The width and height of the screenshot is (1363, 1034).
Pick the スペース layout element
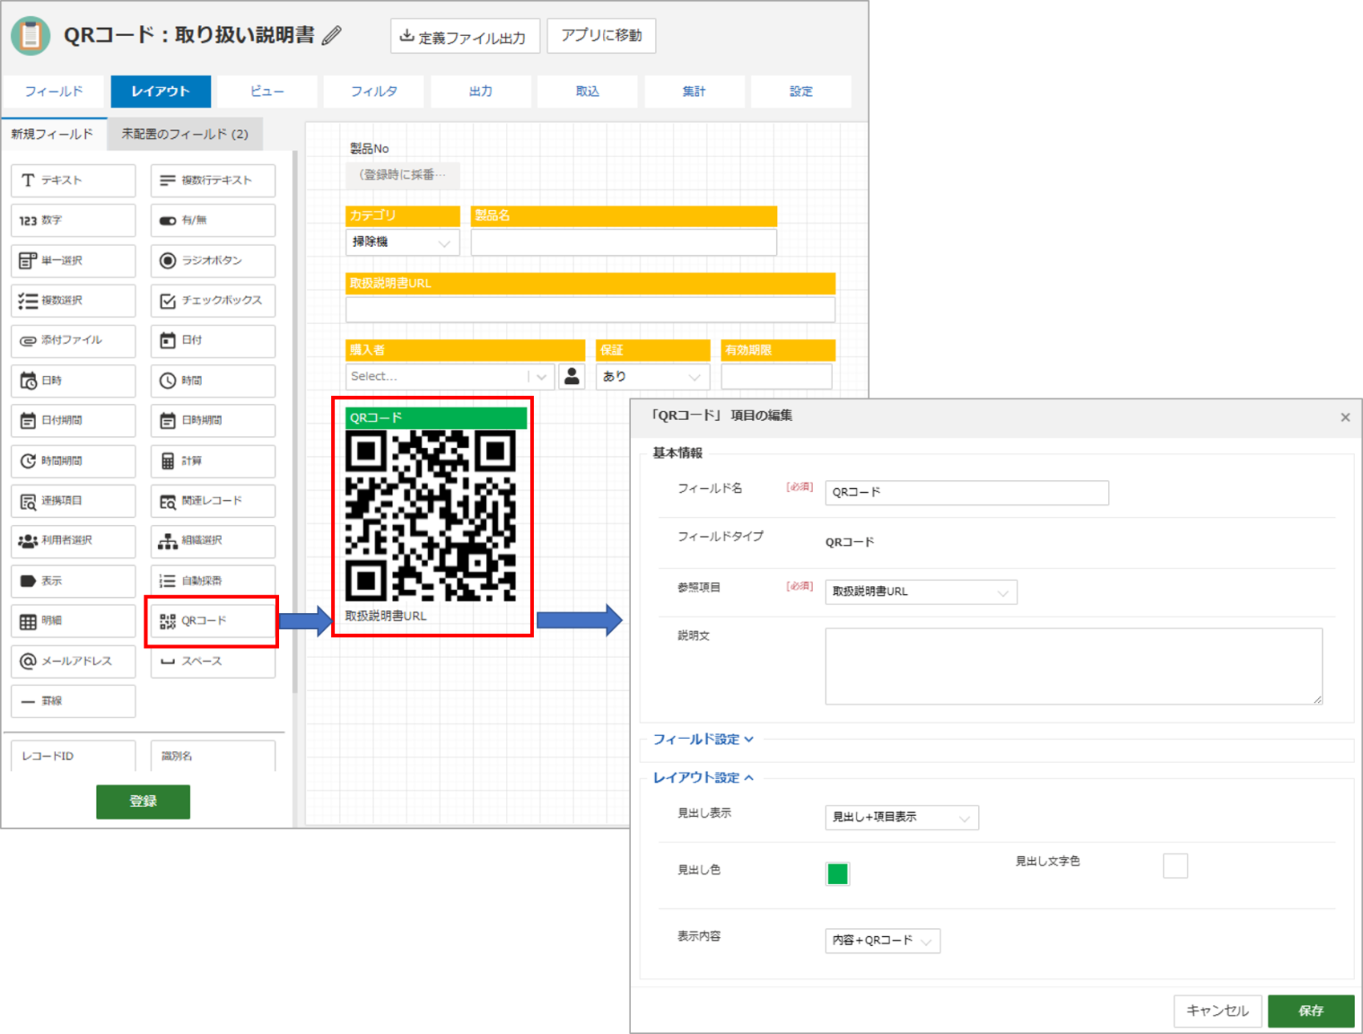(212, 661)
